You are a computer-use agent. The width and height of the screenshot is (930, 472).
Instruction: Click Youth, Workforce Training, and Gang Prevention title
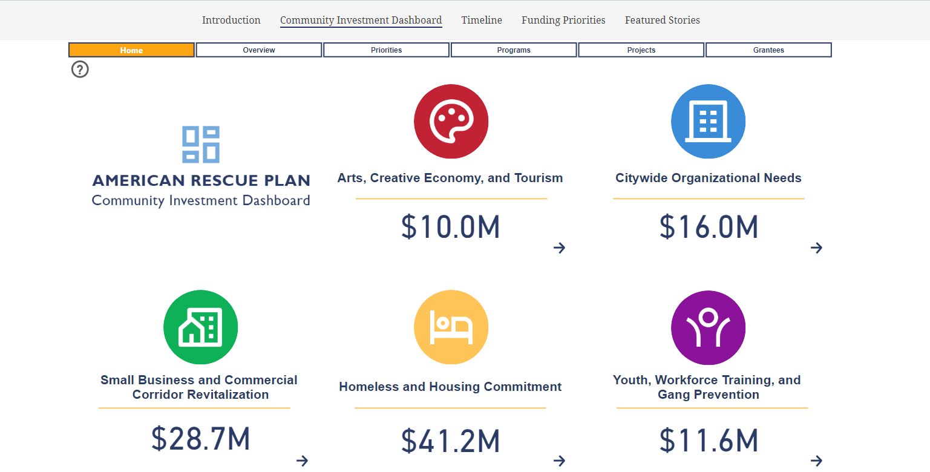[x=707, y=387]
